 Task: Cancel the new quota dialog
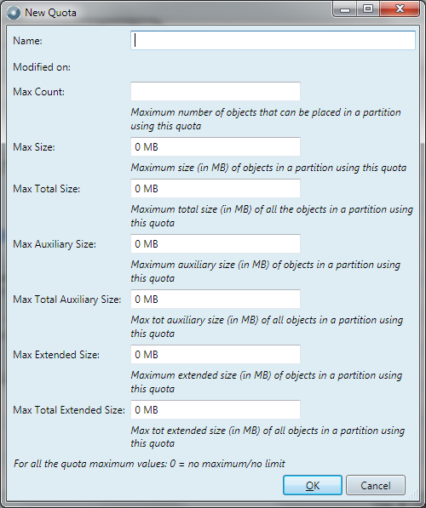coord(376,485)
